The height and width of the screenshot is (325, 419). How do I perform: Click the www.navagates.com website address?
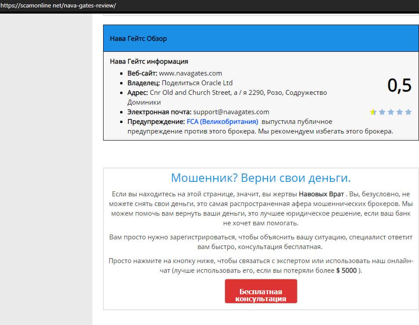190,73
